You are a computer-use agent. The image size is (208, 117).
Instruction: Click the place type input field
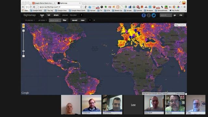(55, 20)
